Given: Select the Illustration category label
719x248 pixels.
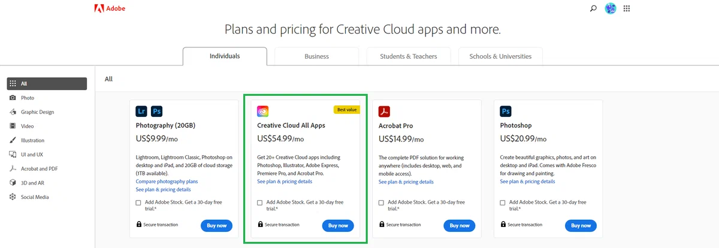Looking at the screenshot, I should coord(32,141).
